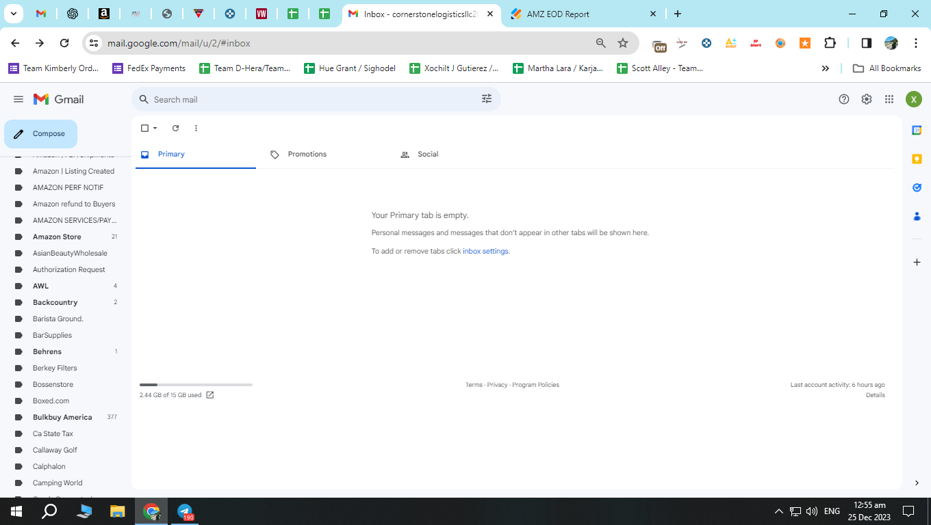The height and width of the screenshot is (525, 931).
Task: Click the zoom magnifier in address bar
Action: (601, 43)
